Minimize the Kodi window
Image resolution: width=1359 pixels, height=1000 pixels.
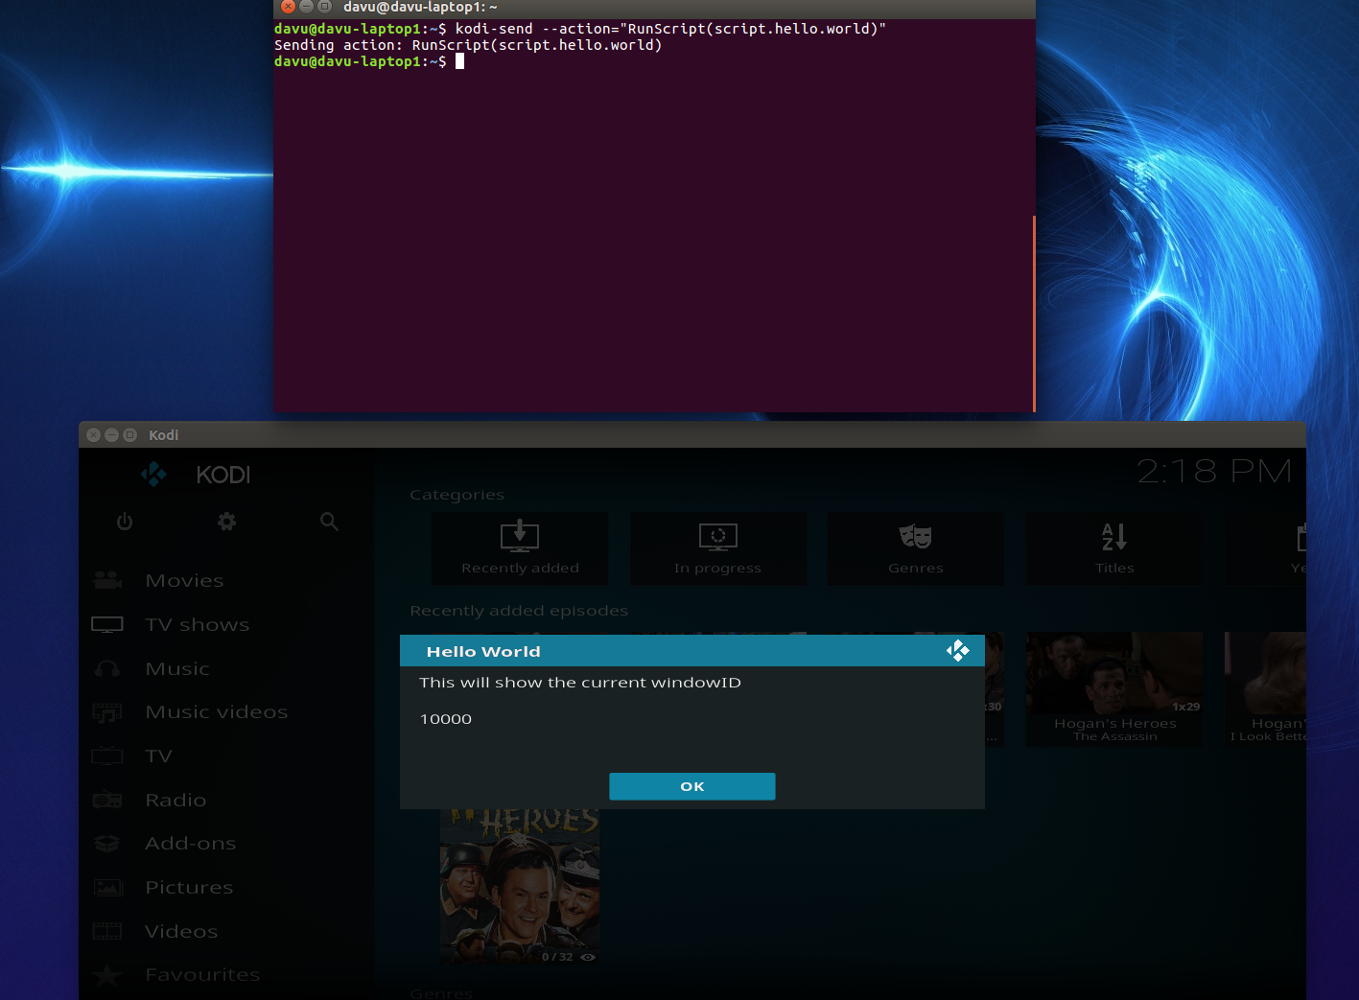coord(111,434)
